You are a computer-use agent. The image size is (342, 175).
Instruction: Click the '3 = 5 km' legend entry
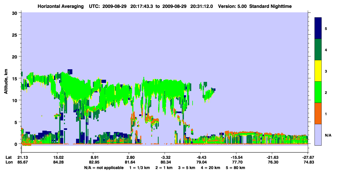coord(187,168)
